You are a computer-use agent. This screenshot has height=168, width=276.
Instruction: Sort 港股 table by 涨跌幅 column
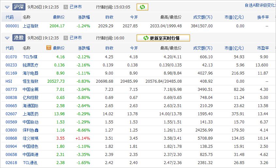tap(84, 48)
